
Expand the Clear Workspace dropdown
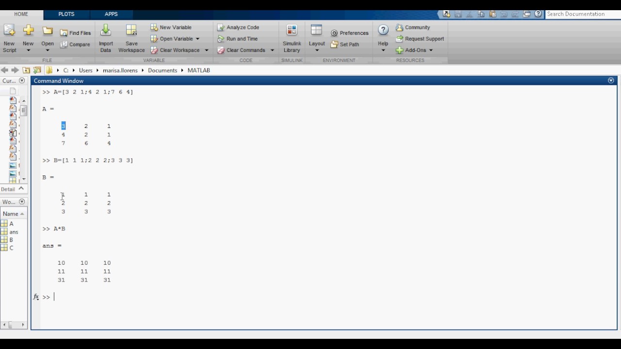pos(206,50)
